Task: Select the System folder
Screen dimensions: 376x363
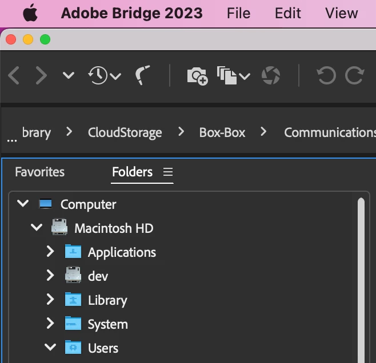Action: 107,324
